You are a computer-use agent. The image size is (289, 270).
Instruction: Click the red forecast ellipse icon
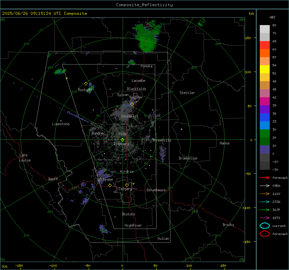(x=265, y=234)
